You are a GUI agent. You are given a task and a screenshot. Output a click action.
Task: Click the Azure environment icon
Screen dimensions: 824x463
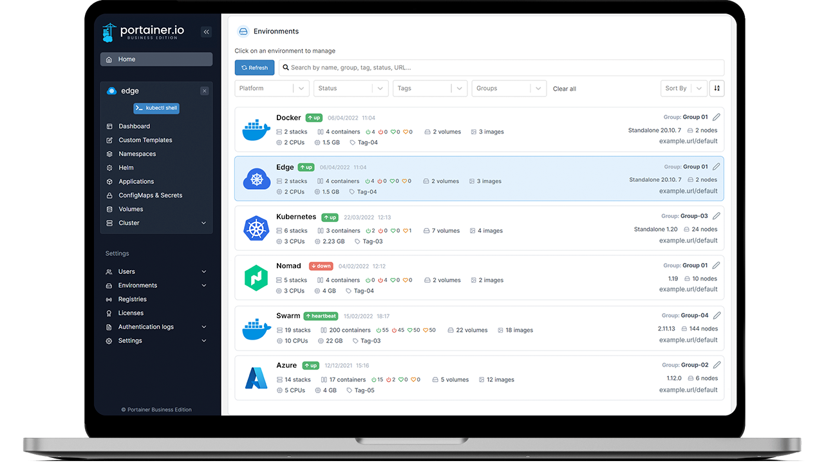256,378
